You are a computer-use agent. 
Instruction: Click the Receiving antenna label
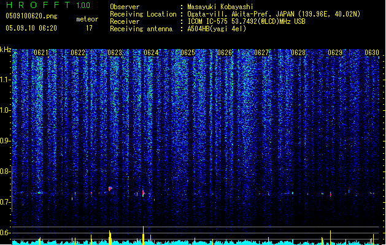[x=141, y=29]
